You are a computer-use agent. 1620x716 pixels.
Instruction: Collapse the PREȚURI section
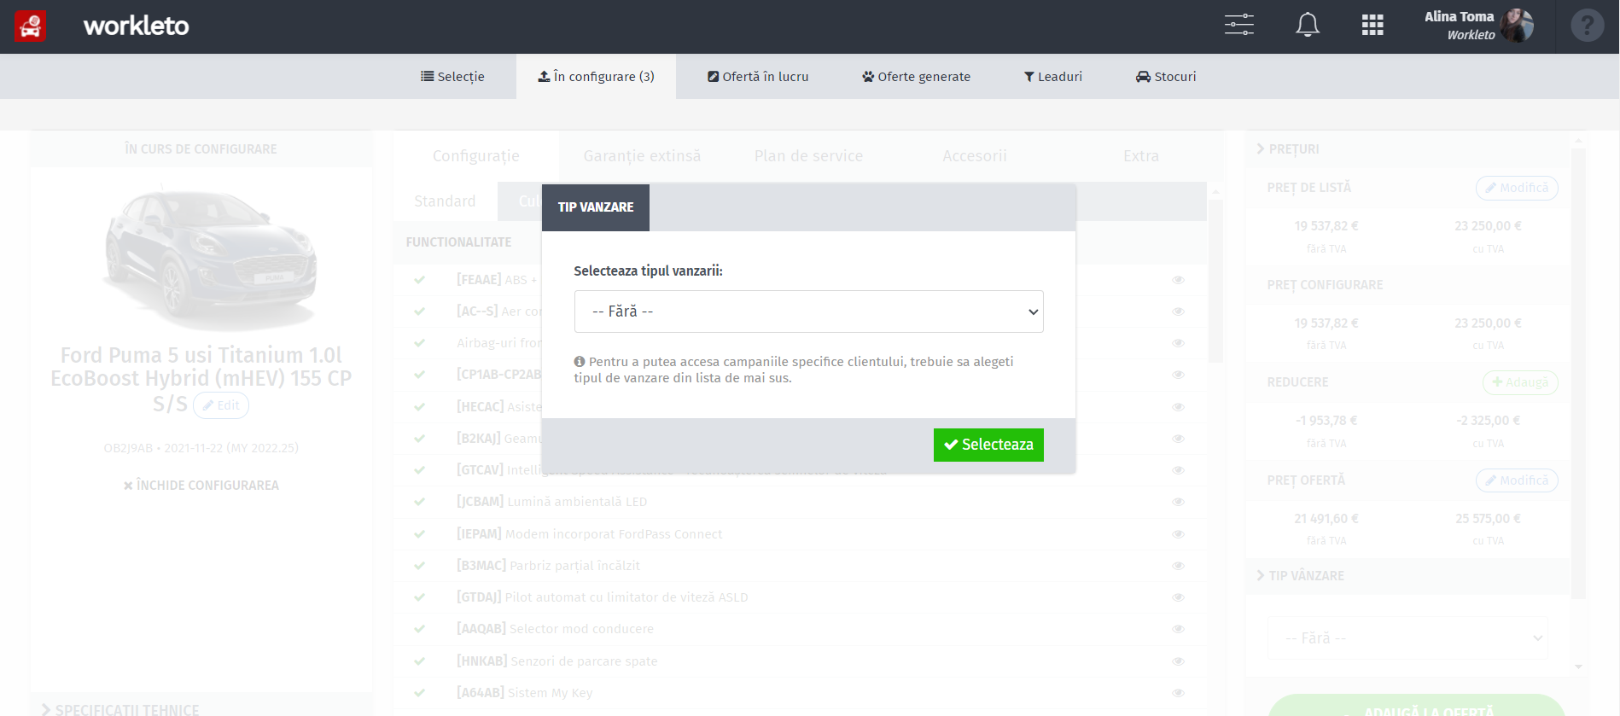click(1288, 149)
